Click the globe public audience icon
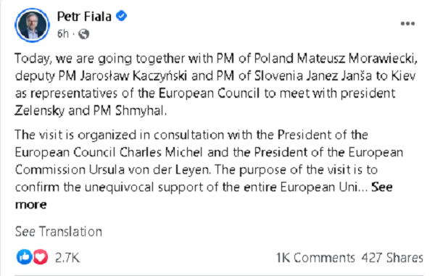The width and height of the screenshot is (435, 276). coord(84,34)
